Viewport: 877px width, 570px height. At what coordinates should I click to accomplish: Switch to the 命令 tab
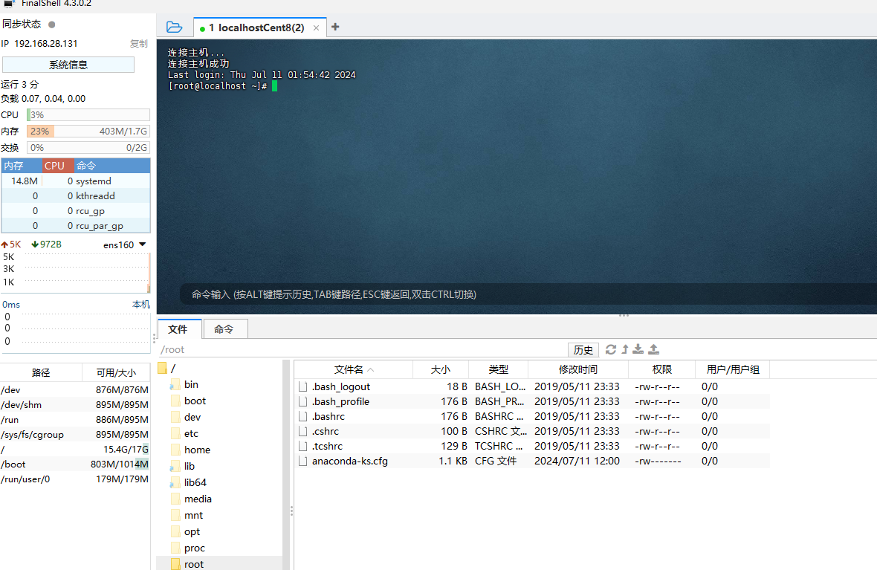tap(224, 329)
